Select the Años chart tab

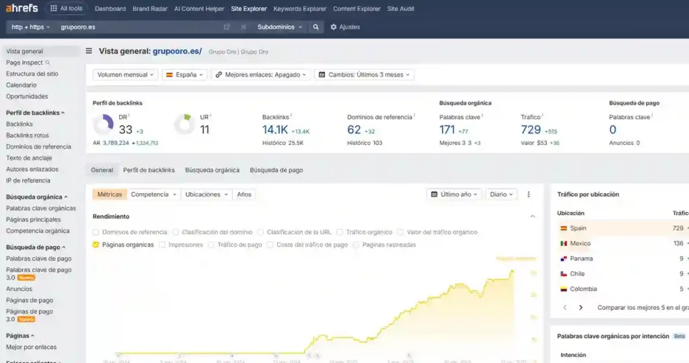click(244, 194)
